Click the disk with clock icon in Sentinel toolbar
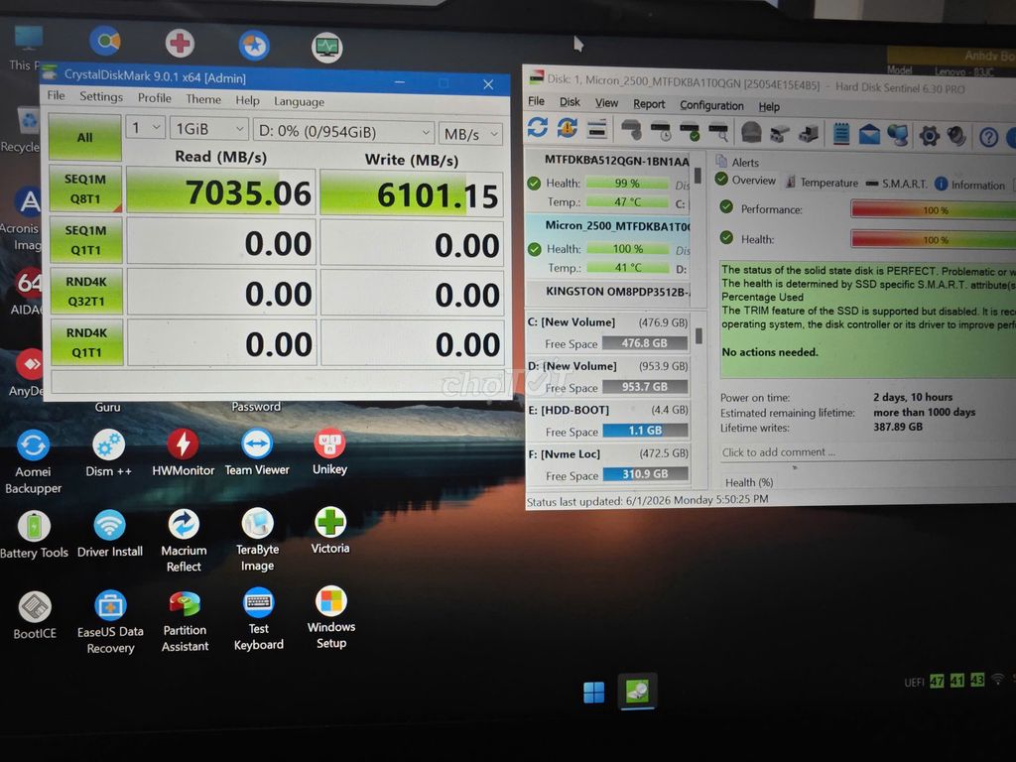Viewport: 1016px width, 762px height. [660, 131]
